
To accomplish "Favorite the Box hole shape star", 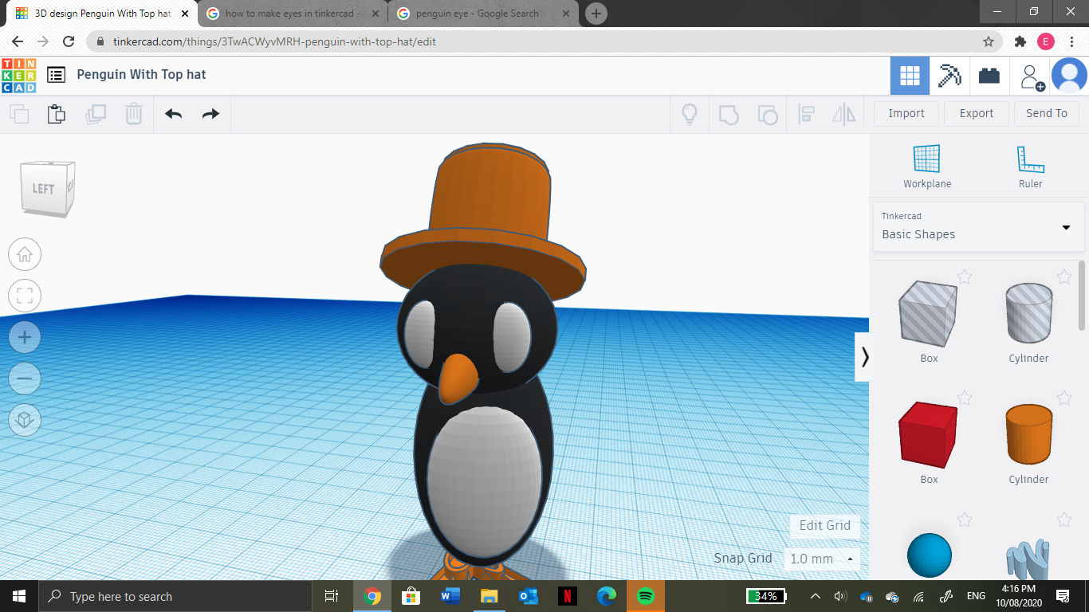I will click(x=965, y=277).
